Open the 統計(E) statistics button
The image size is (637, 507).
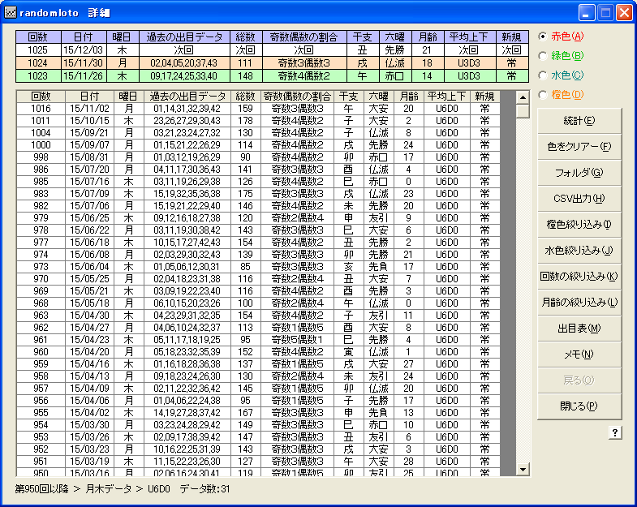pos(579,121)
